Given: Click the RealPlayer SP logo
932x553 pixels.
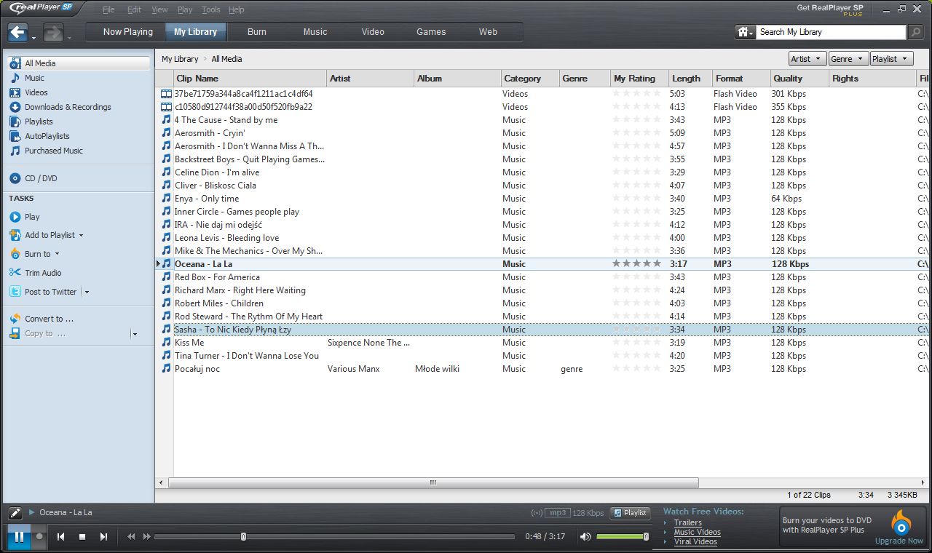Looking at the screenshot, I should [42, 8].
